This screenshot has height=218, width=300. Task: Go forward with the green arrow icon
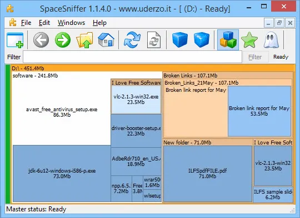tap(63, 40)
